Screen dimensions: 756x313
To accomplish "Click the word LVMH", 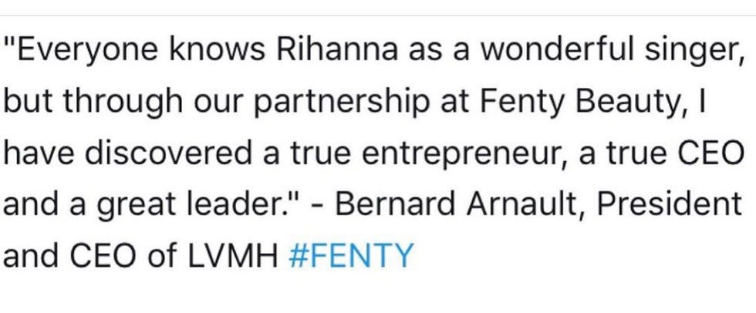I will (x=233, y=256).
